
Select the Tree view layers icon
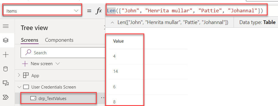pos(6,40)
